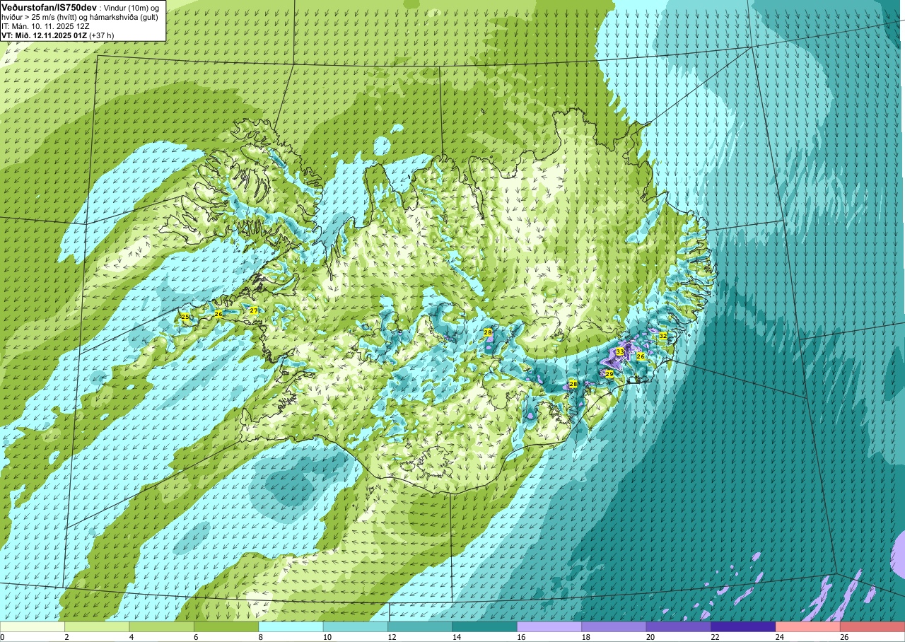Viewport: 905px width, 642px height.
Task: Click the 18–20 m/s purple legend swatch
Action: (x=614, y=626)
